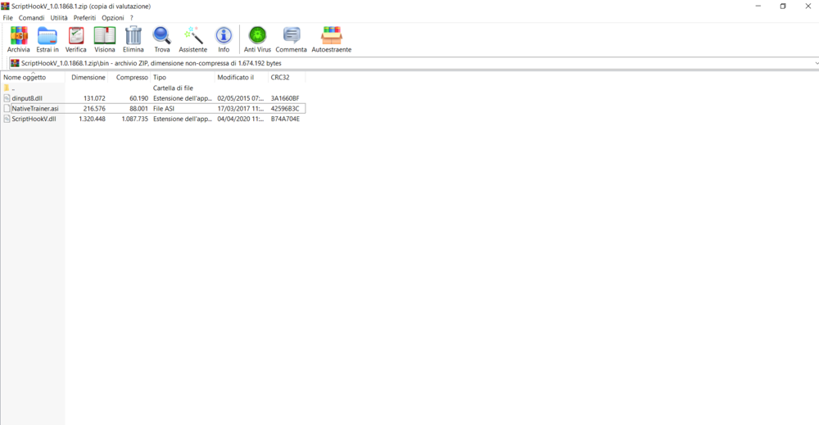This screenshot has width=819, height=425.
Task: Sort by CRC32 column
Action: pyautogui.click(x=286, y=77)
